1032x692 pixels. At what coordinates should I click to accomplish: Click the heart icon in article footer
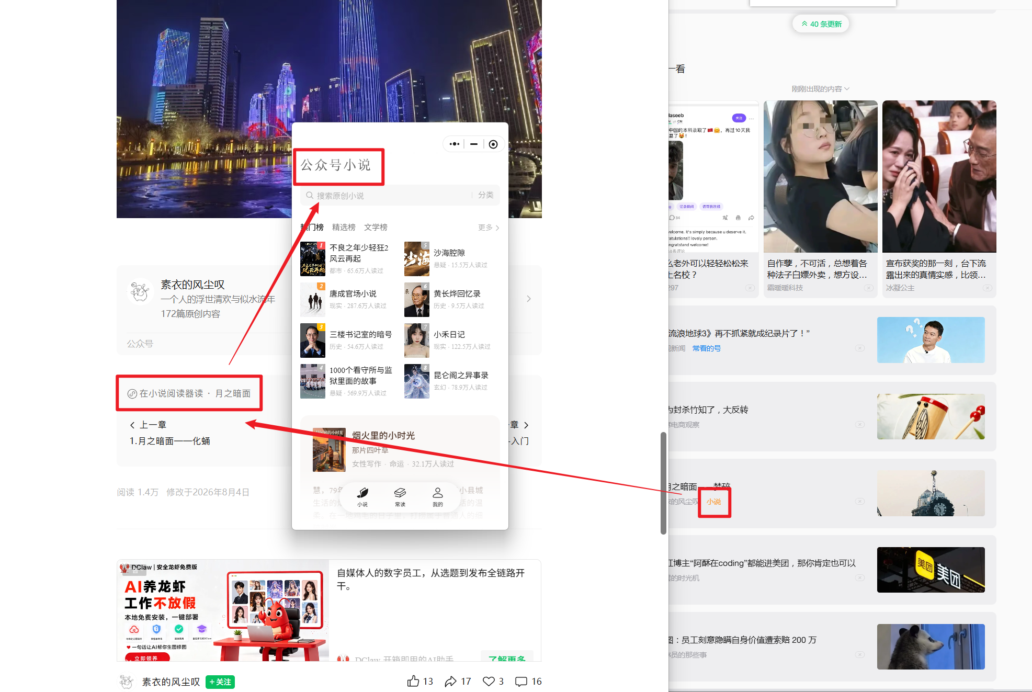489,681
